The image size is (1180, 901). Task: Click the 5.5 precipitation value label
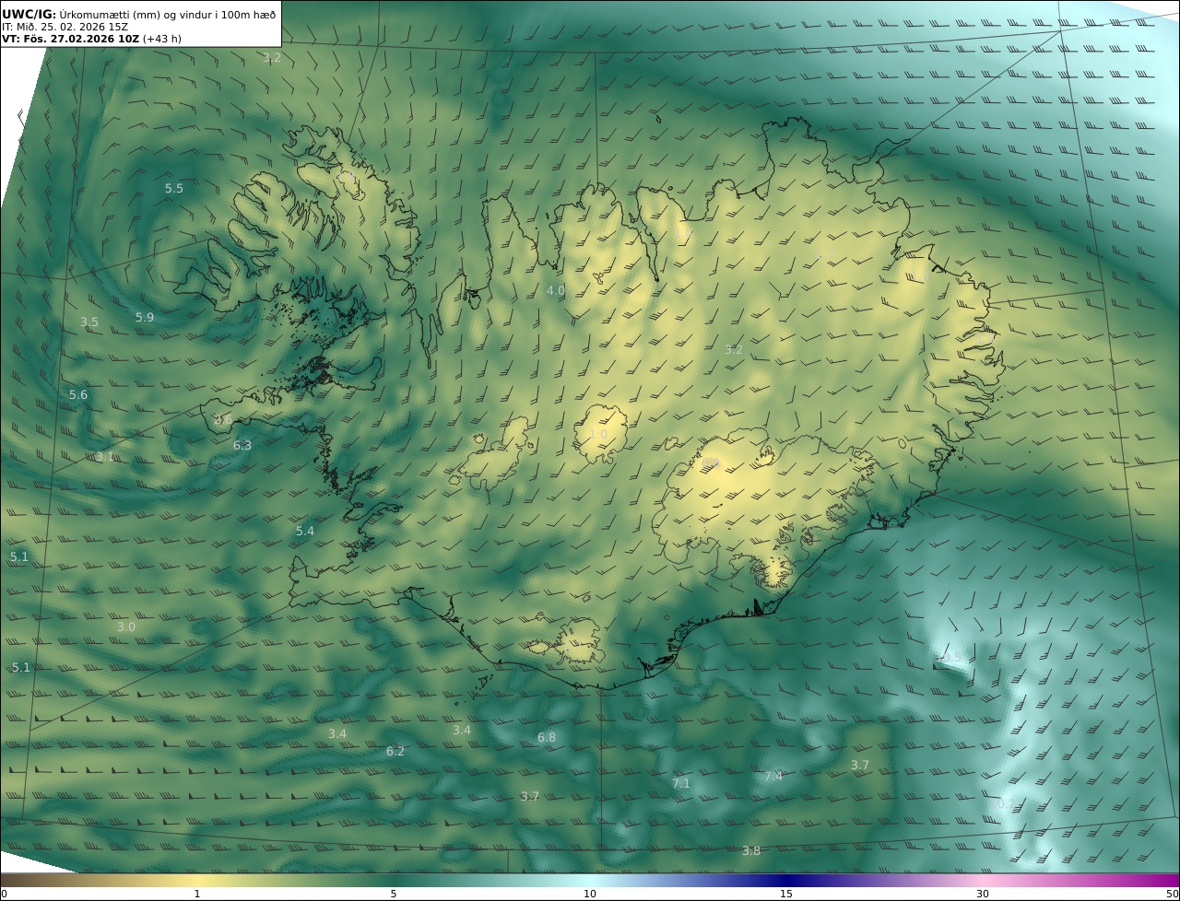point(174,189)
